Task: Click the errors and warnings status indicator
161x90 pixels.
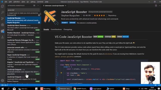Action: click(x=5, y=85)
